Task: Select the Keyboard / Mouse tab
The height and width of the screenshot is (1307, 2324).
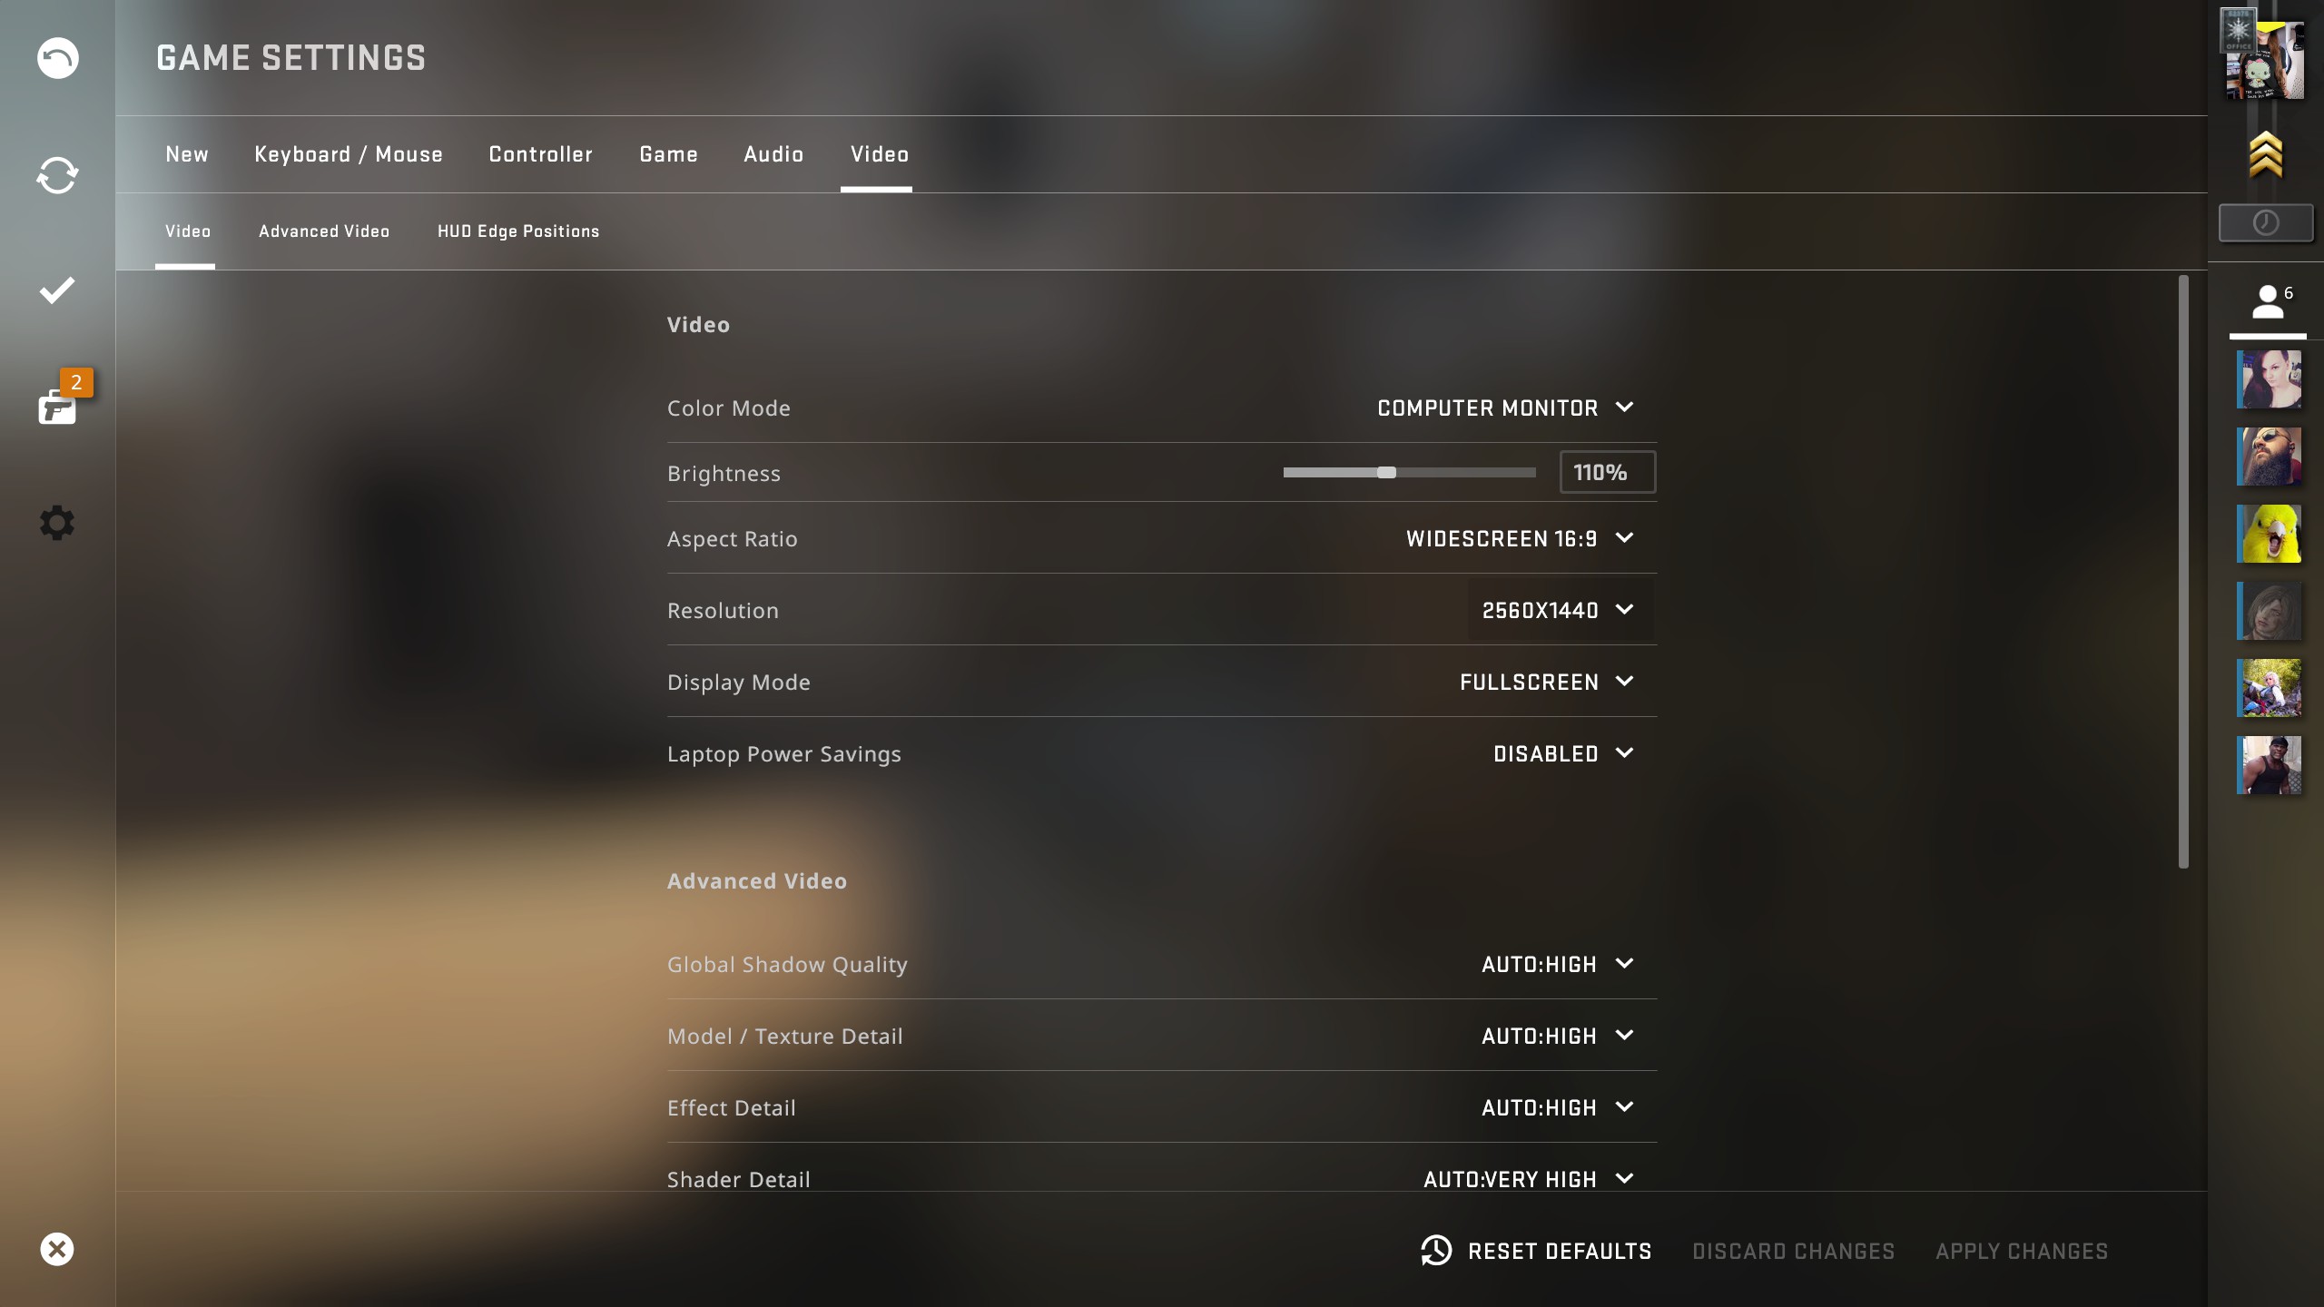Action: point(349,154)
